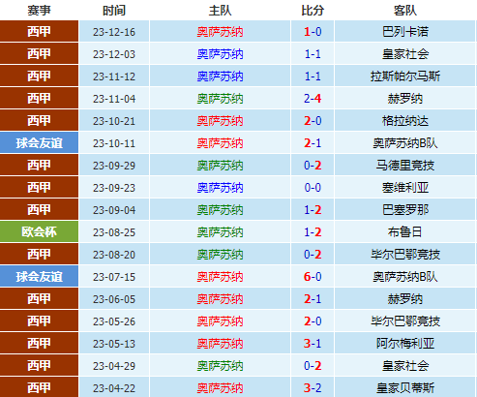
Task: Click the 6-0 score on 23-07-15
Action: click(313, 277)
